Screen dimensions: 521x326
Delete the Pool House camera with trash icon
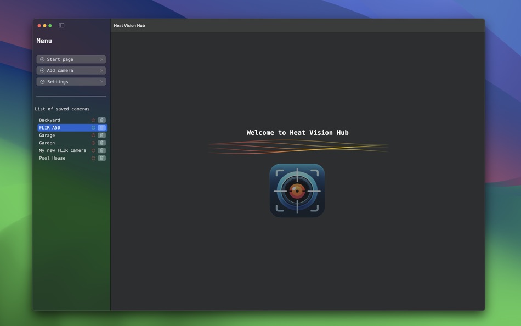point(101,158)
